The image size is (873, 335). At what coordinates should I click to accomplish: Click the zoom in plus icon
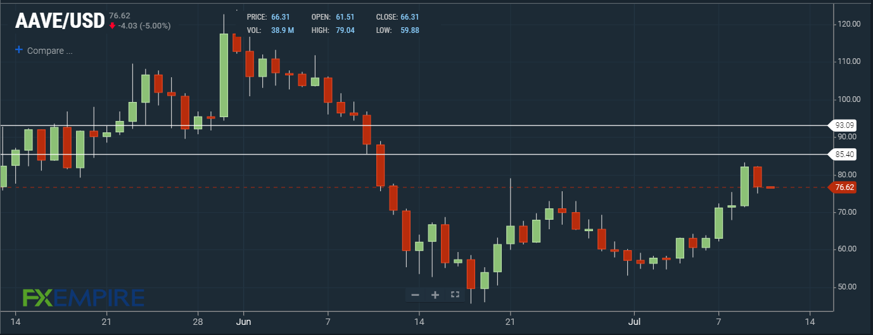click(435, 294)
